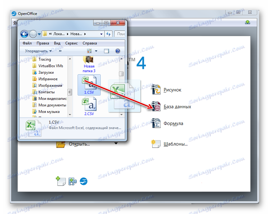Click the Шаблоны templates icon

click(x=156, y=144)
